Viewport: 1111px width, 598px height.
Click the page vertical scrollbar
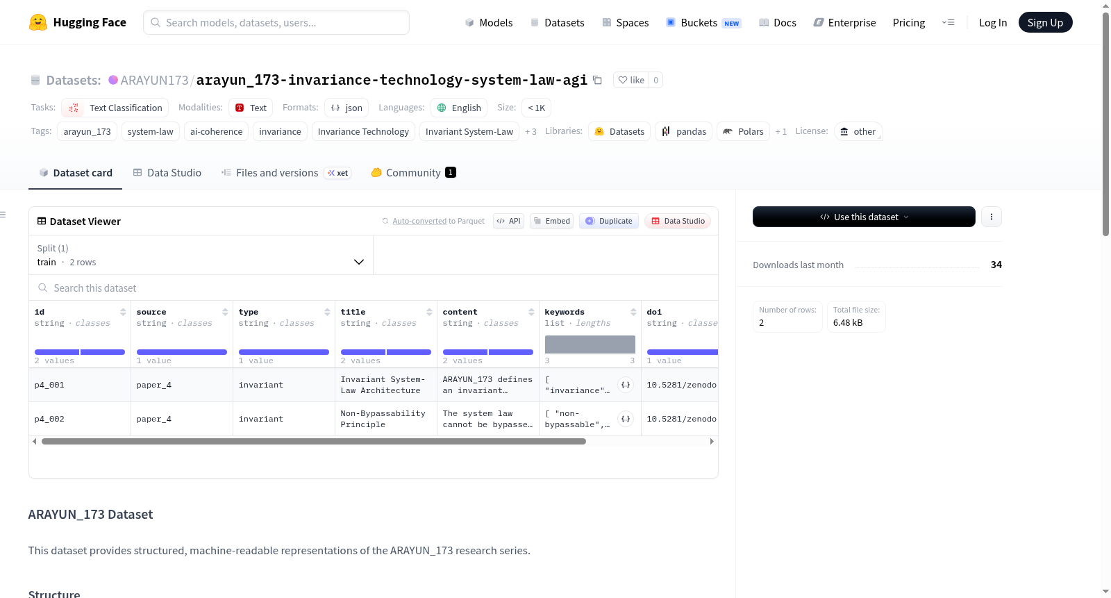click(1105, 125)
